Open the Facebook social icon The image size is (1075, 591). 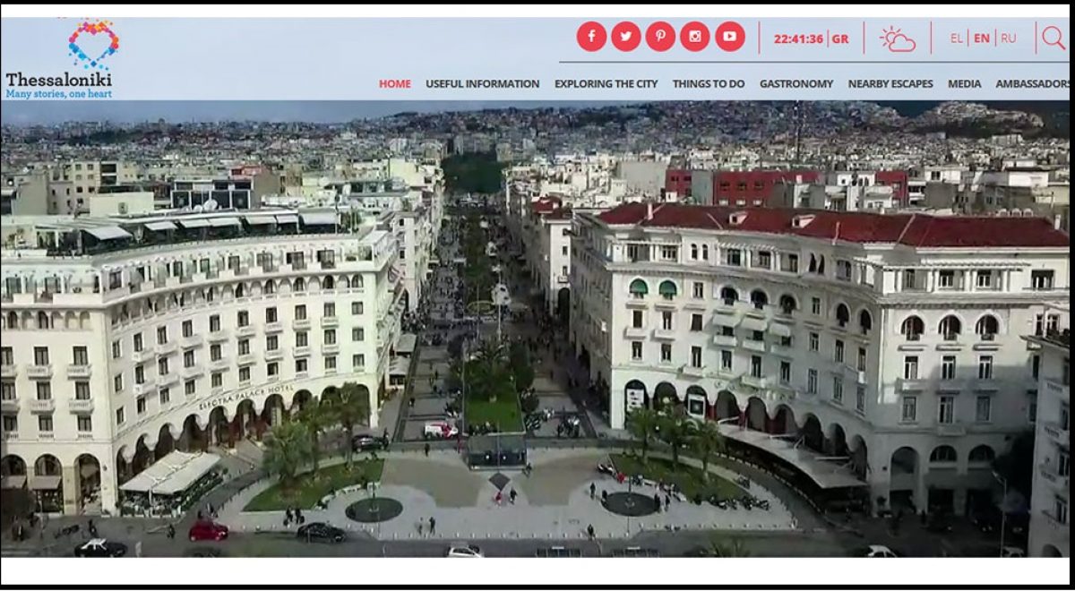591,37
